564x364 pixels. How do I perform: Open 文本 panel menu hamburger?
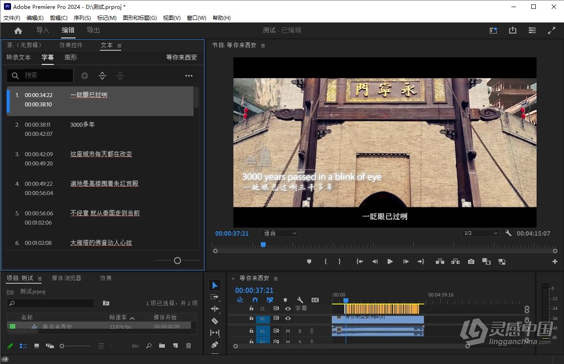[x=119, y=45]
